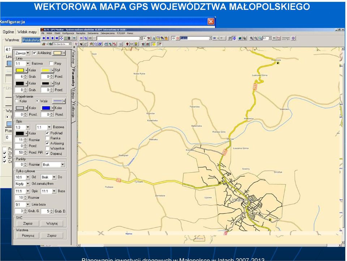Click the green earth globe toolbar icon
347x261 pixels.
point(240,38)
